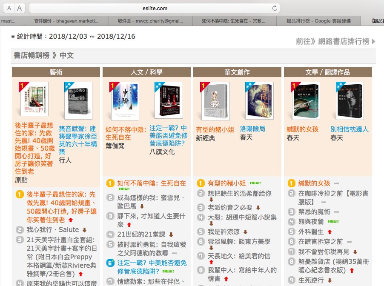Open ranked item 我是許涼涼
The image size is (384, 286).
224,232
